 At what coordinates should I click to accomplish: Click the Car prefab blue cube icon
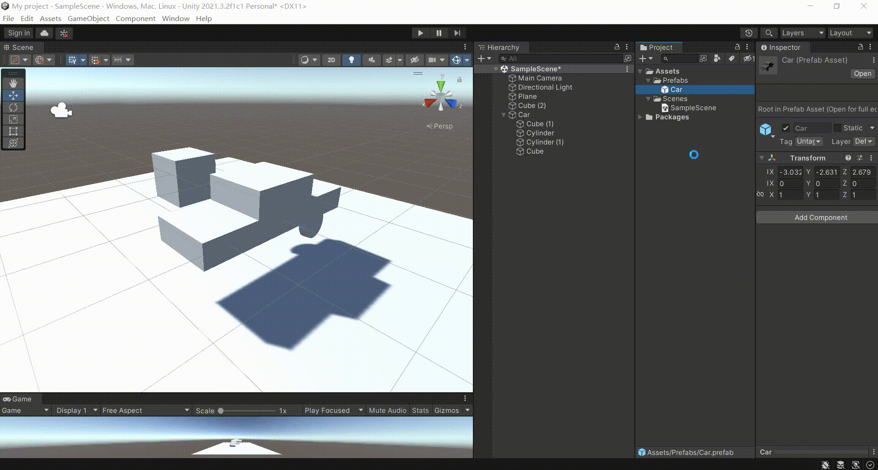pyautogui.click(x=765, y=129)
